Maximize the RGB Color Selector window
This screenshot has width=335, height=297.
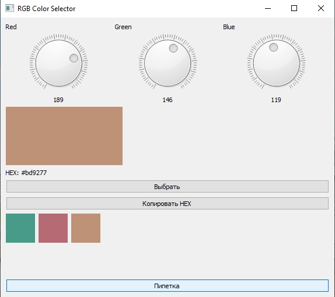294,8
